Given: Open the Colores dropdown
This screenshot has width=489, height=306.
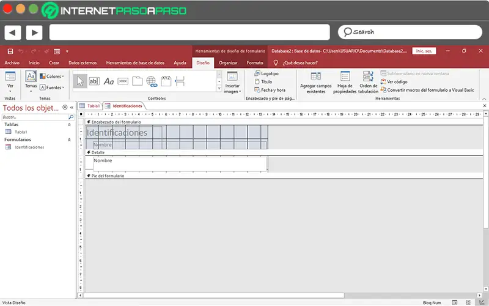Looking at the screenshot, I should coord(52,76).
